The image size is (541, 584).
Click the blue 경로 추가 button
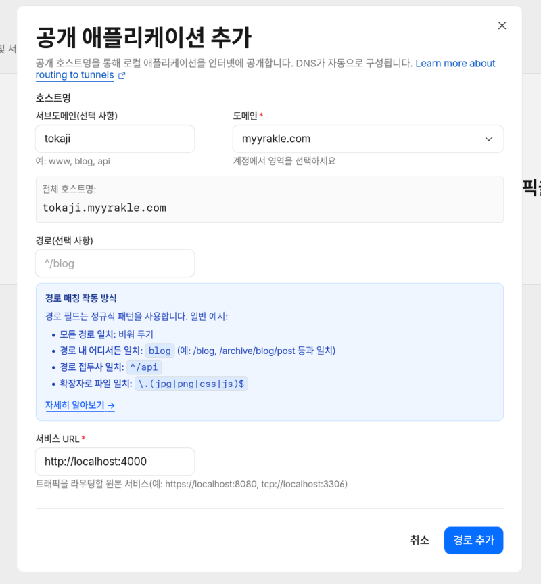point(473,540)
